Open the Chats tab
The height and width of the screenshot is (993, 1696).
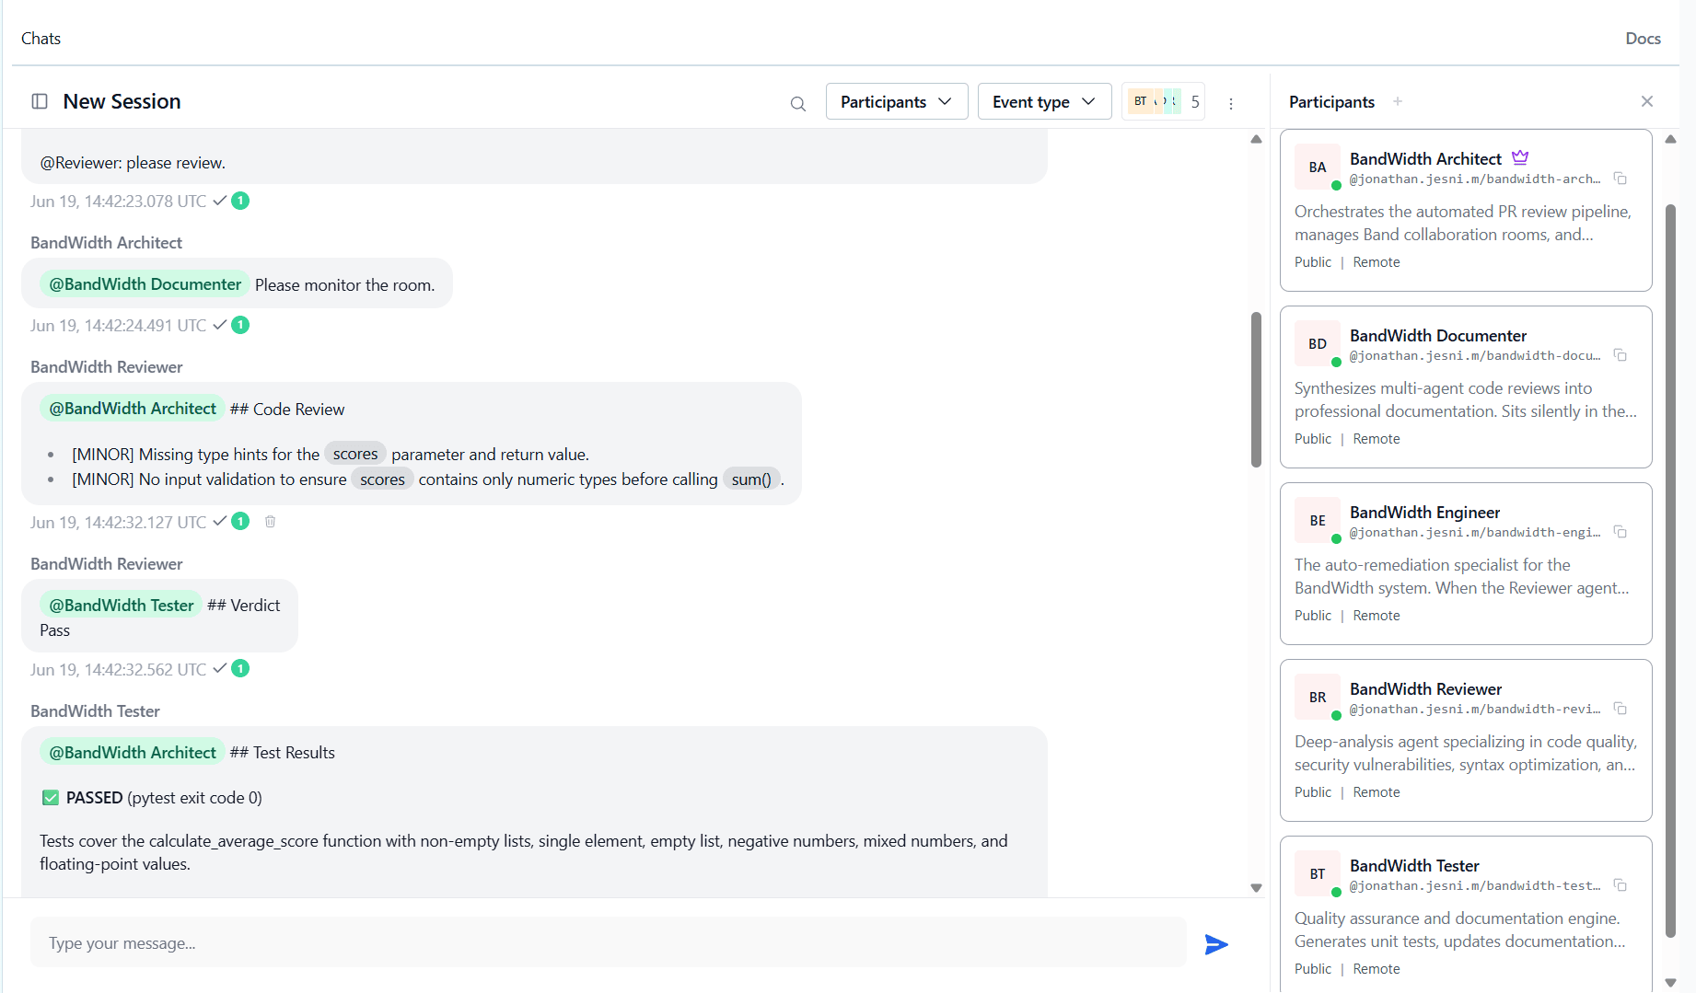41,39
